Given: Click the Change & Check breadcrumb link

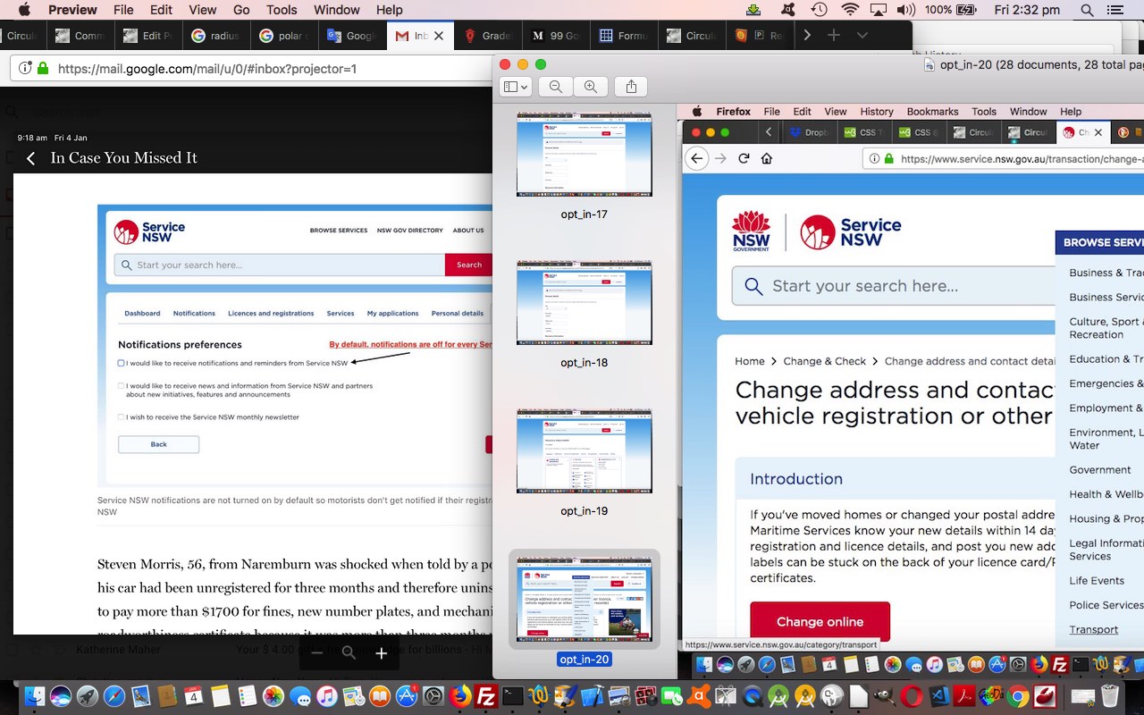Looking at the screenshot, I should click(x=825, y=361).
